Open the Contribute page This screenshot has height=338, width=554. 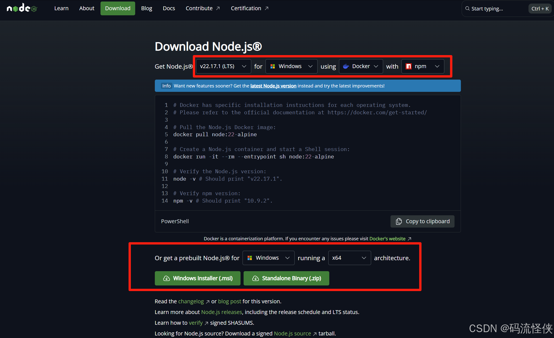click(199, 8)
